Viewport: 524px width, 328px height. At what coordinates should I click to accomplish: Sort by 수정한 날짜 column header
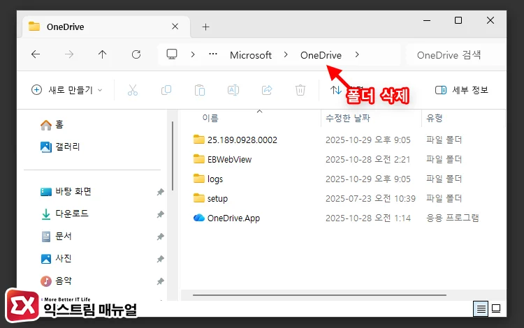click(348, 118)
